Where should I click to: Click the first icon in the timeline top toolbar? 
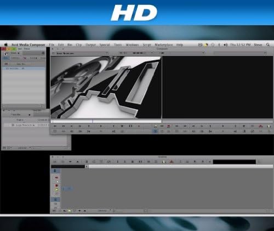[x=55, y=161]
